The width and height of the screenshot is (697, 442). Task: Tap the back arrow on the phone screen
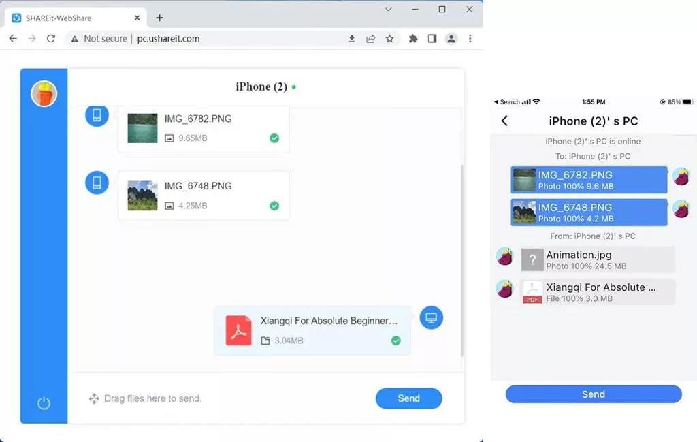tap(504, 121)
